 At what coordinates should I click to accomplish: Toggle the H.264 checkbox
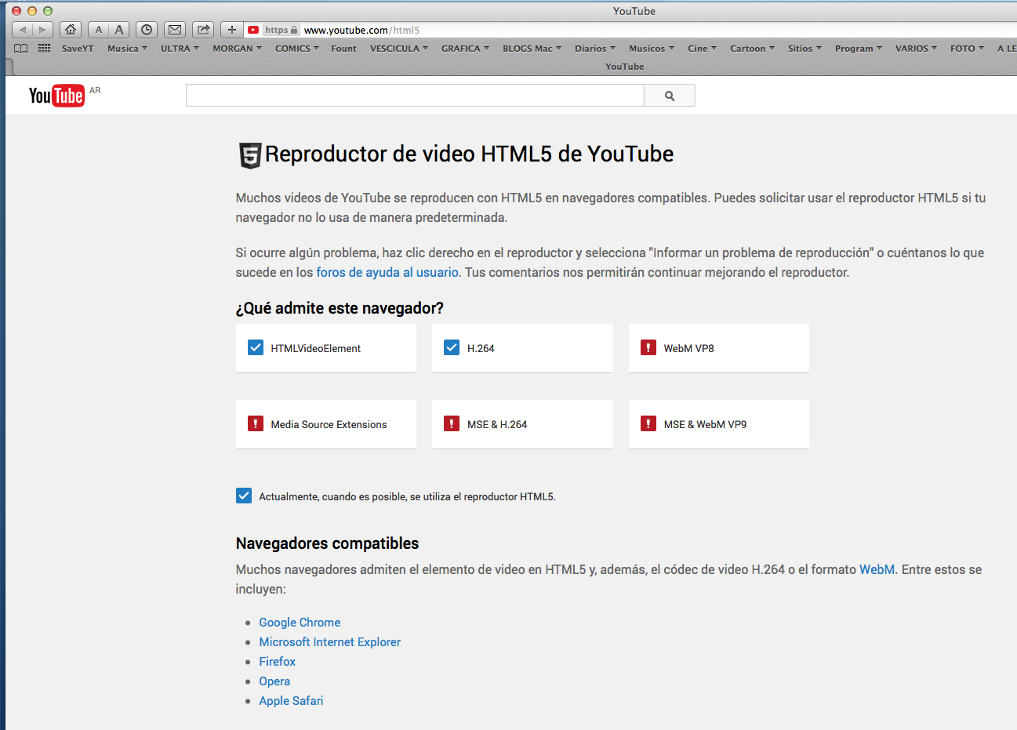coord(452,347)
